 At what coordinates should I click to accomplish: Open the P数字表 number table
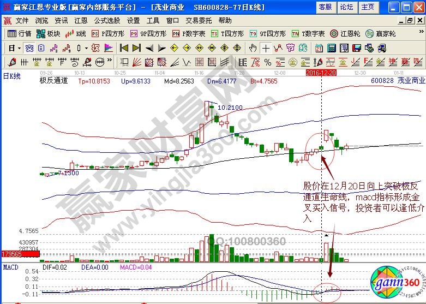[189, 33]
